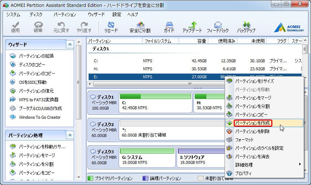Select ディスク2 60.00GB unallocated block
The height and width of the screenshot is (185, 311).
click(172, 130)
